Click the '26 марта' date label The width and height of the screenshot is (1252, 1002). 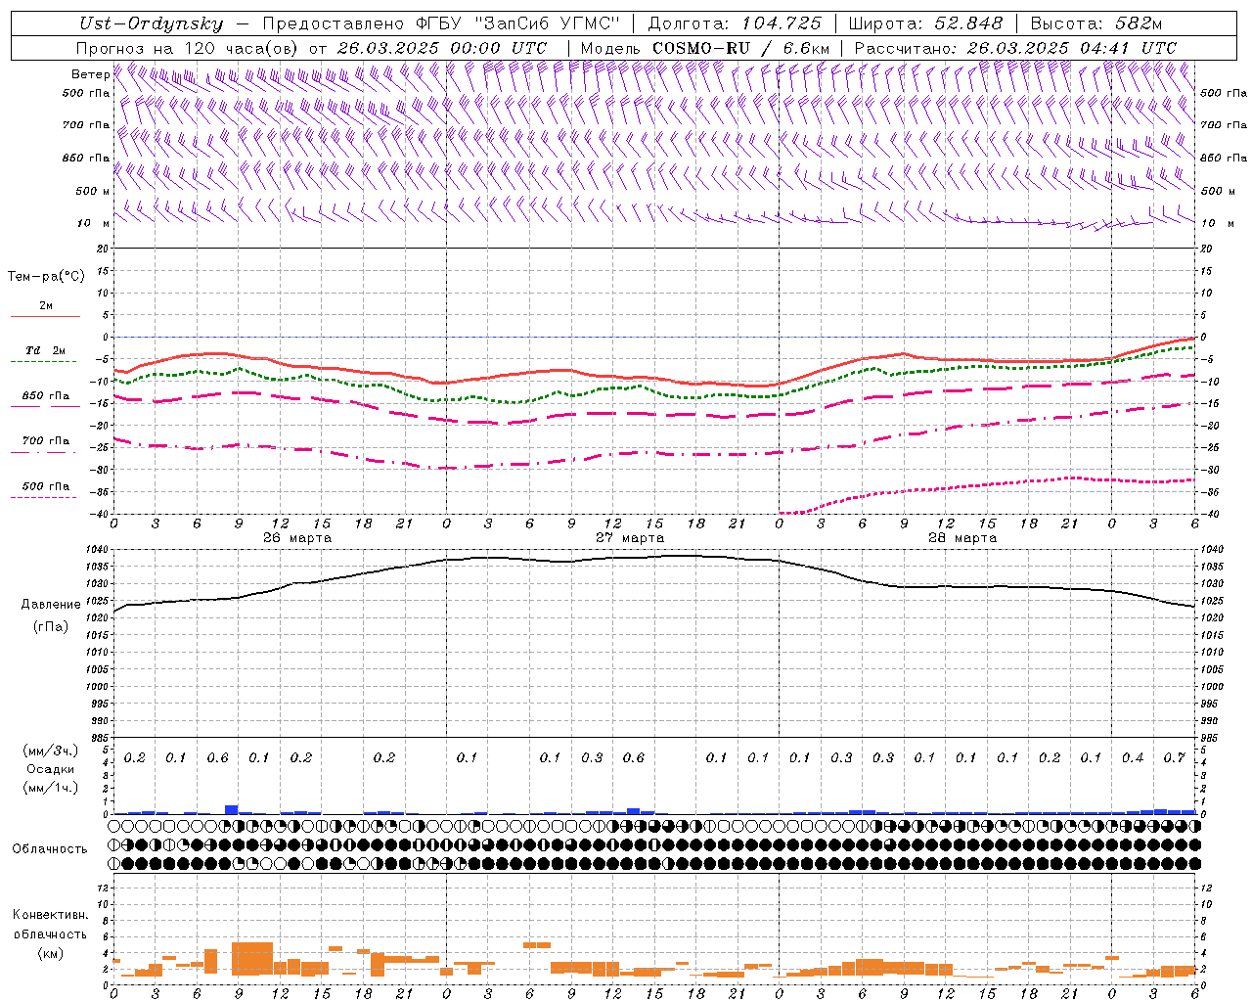297,538
